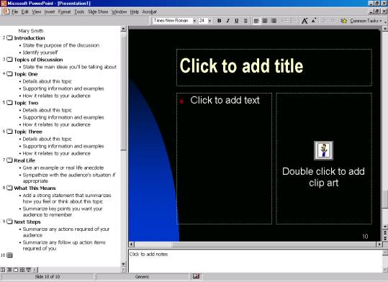The width and height of the screenshot is (388, 282).
Task: Switch to Slide Sorter view
Action: click(x=22, y=270)
